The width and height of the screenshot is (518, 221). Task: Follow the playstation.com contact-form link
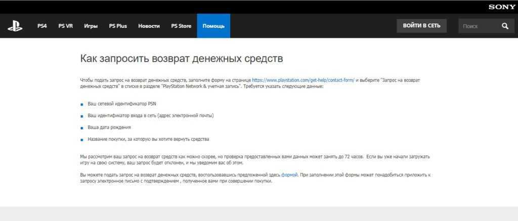pyautogui.click(x=303, y=80)
